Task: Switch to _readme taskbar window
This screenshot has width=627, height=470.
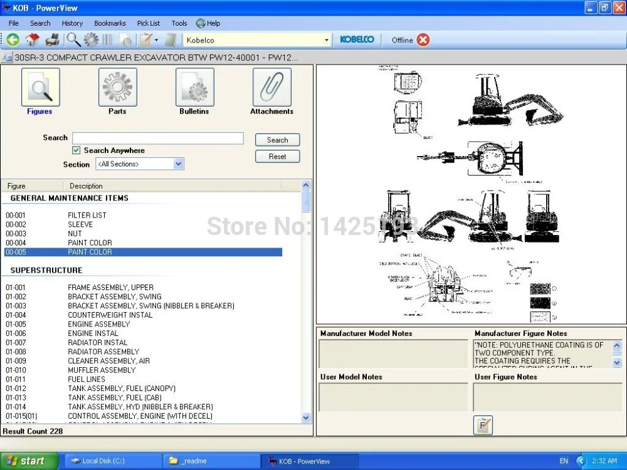Action: [x=211, y=461]
